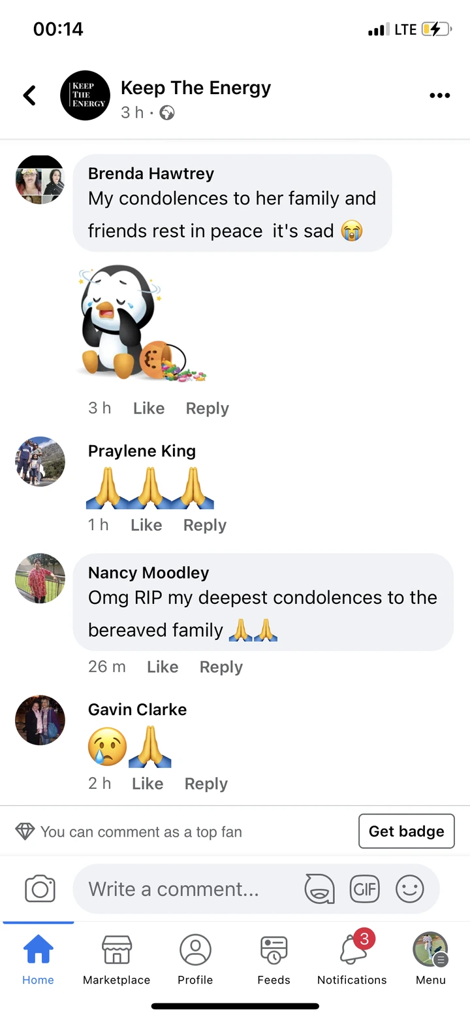Go to the Home tab
The width and height of the screenshot is (470, 1019).
(38, 960)
